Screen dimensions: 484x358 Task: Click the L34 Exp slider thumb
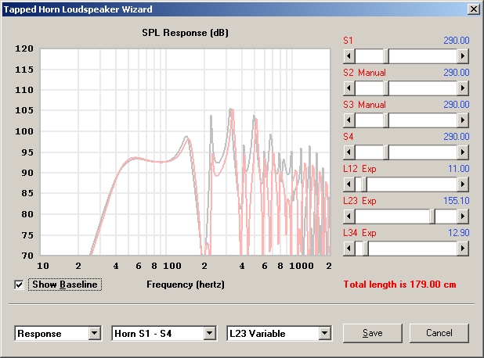[x=366, y=249]
